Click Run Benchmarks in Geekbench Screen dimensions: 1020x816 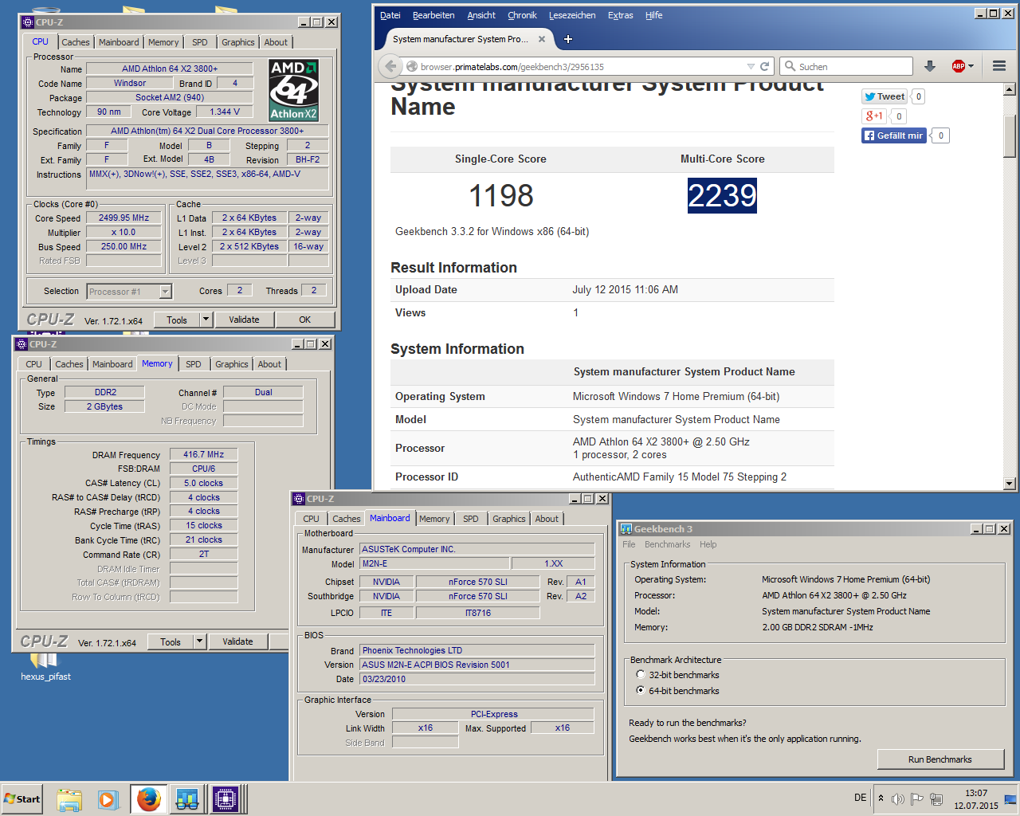tap(940, 759)
